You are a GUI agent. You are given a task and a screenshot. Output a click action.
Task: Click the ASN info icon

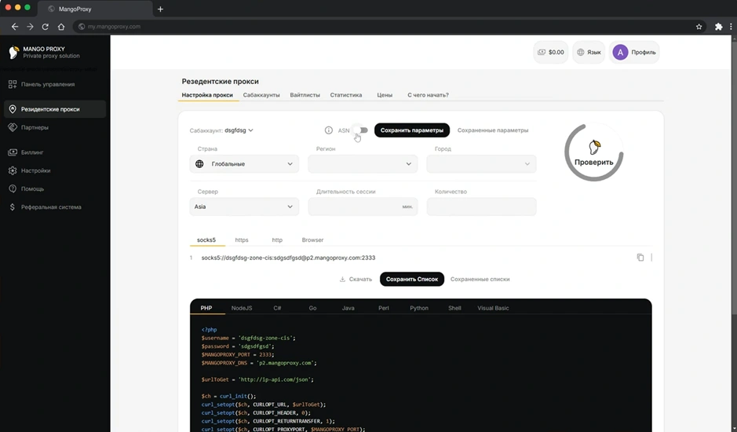(x=329, y=130)
